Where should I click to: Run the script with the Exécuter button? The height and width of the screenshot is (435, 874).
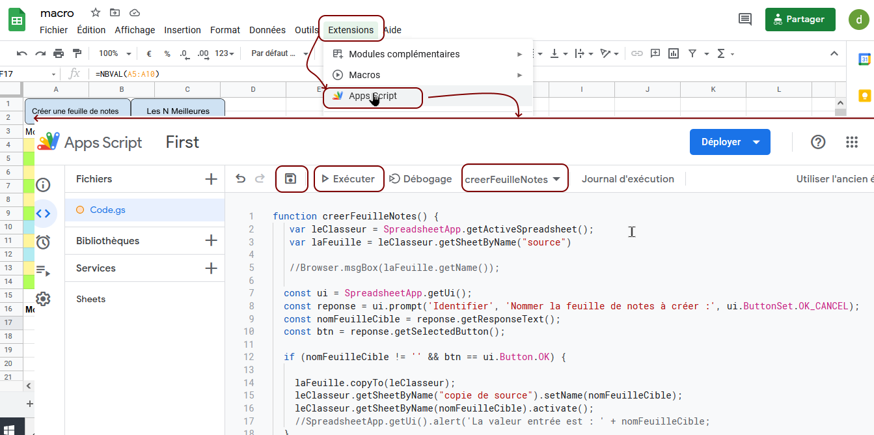tap(349, 178)
